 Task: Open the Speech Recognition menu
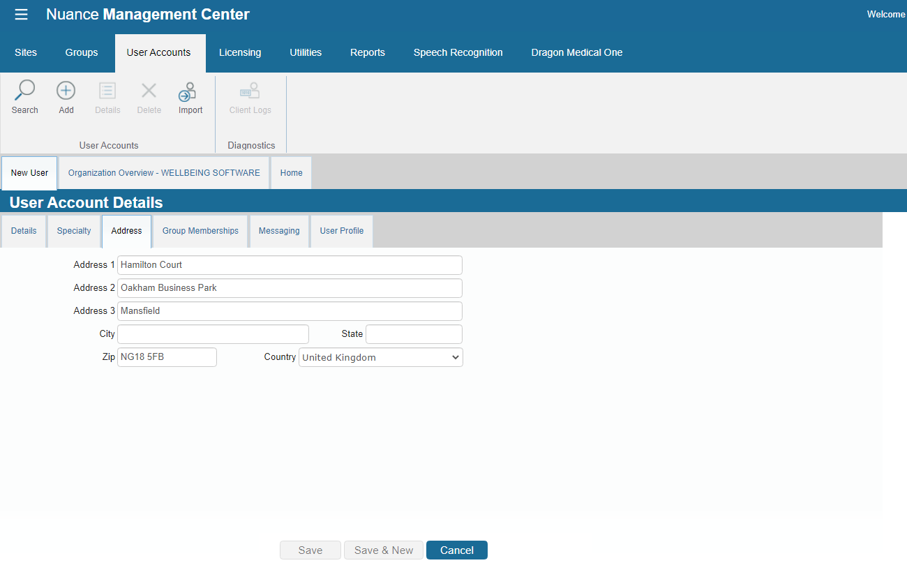pos(458,52)
